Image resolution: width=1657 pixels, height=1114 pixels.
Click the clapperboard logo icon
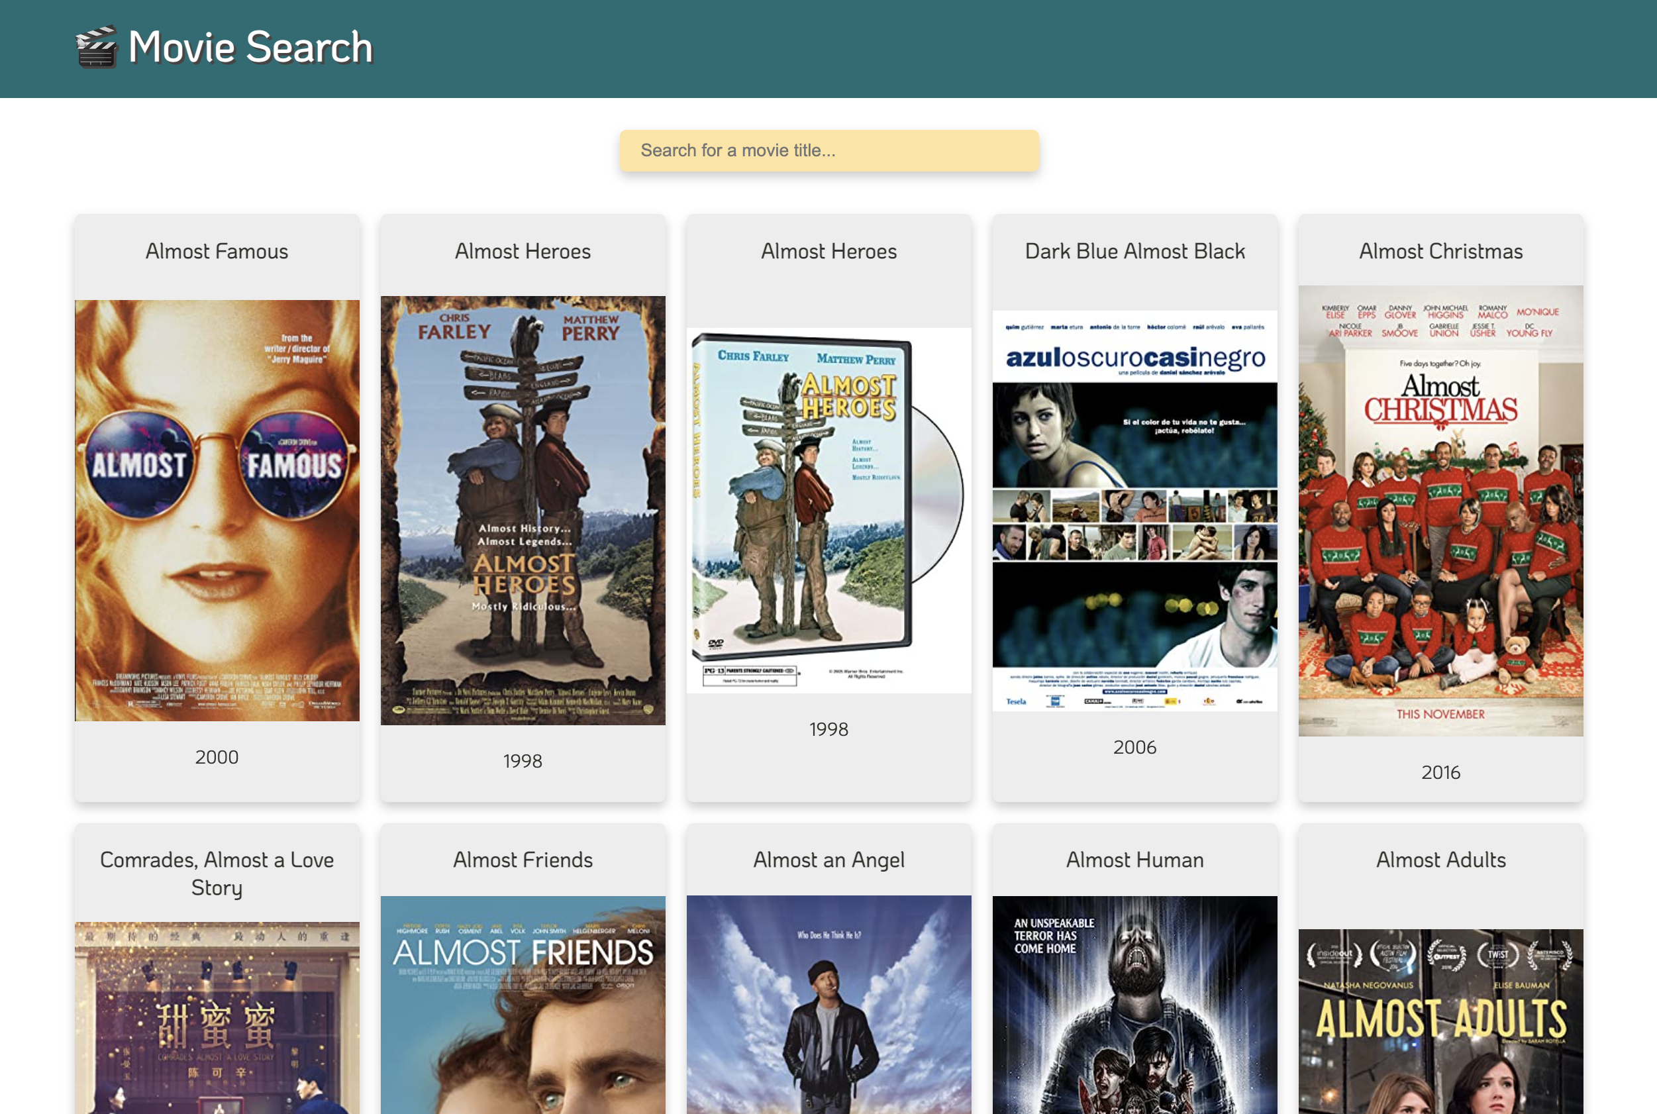[x=96, y=48]
